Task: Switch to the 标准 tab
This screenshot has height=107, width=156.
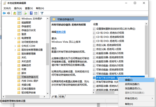Action: (62, 97)
